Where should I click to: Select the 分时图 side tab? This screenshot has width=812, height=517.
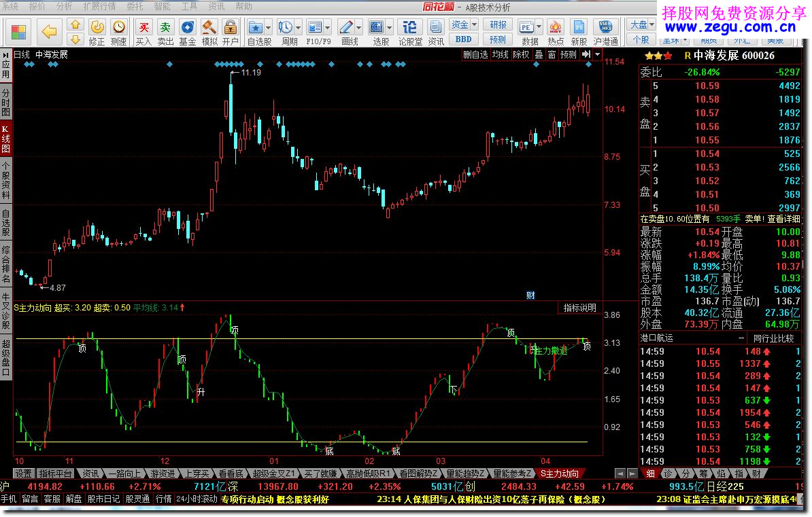click(5, 103)
